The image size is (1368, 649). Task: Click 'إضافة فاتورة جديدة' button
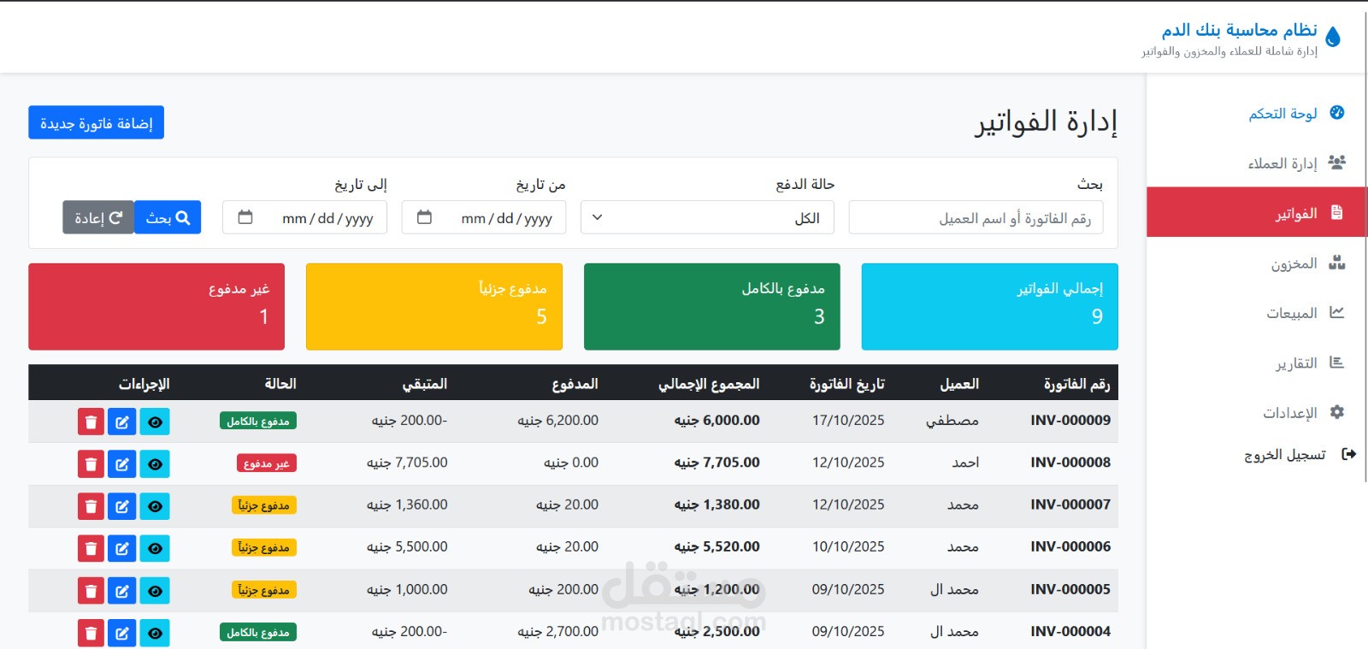click(97, 122)
